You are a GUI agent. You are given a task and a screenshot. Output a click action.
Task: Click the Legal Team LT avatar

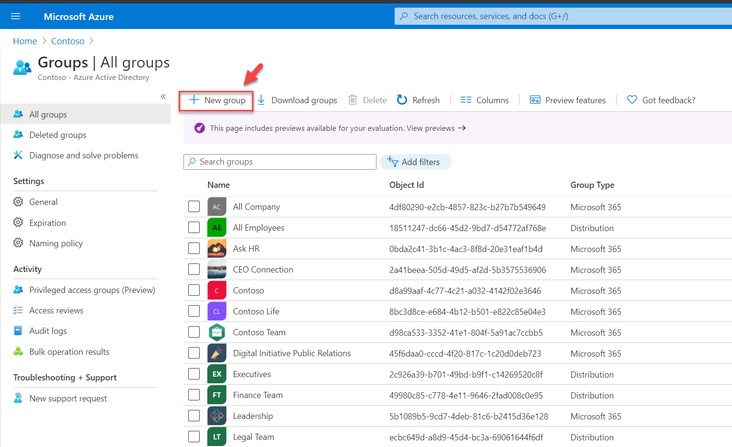[x=217, y=437]
